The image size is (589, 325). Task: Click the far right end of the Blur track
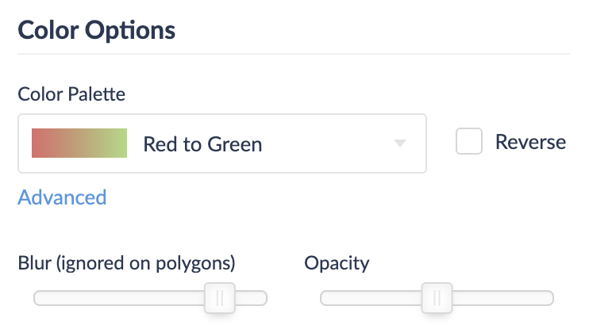(x=263, y=298)
